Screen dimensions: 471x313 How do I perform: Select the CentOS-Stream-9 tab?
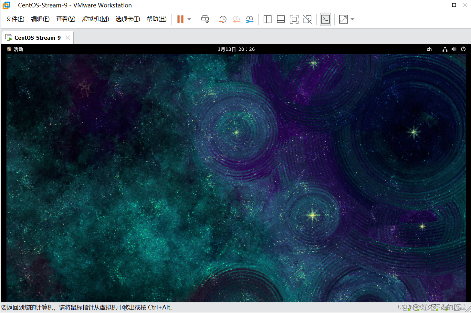(x=37, y=38)
